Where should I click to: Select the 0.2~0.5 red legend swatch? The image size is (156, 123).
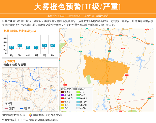pos(63,98)
